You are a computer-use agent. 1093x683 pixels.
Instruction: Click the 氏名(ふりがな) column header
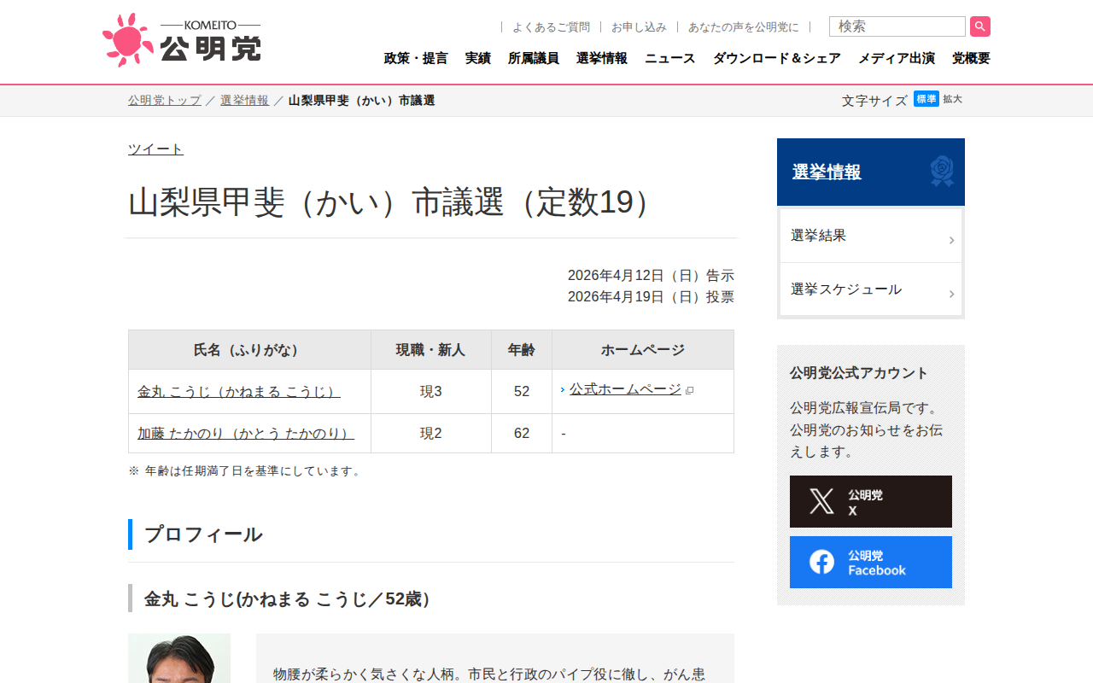[249, 350]
